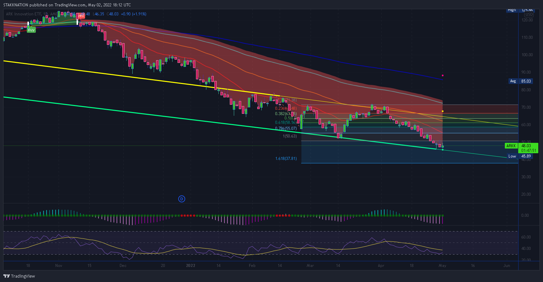Click the yellow trendline endpoint dot

(443, 111)
